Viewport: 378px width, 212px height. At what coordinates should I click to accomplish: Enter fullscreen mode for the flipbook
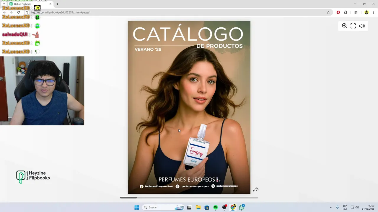pyautogui.click(x=353, y=26)
